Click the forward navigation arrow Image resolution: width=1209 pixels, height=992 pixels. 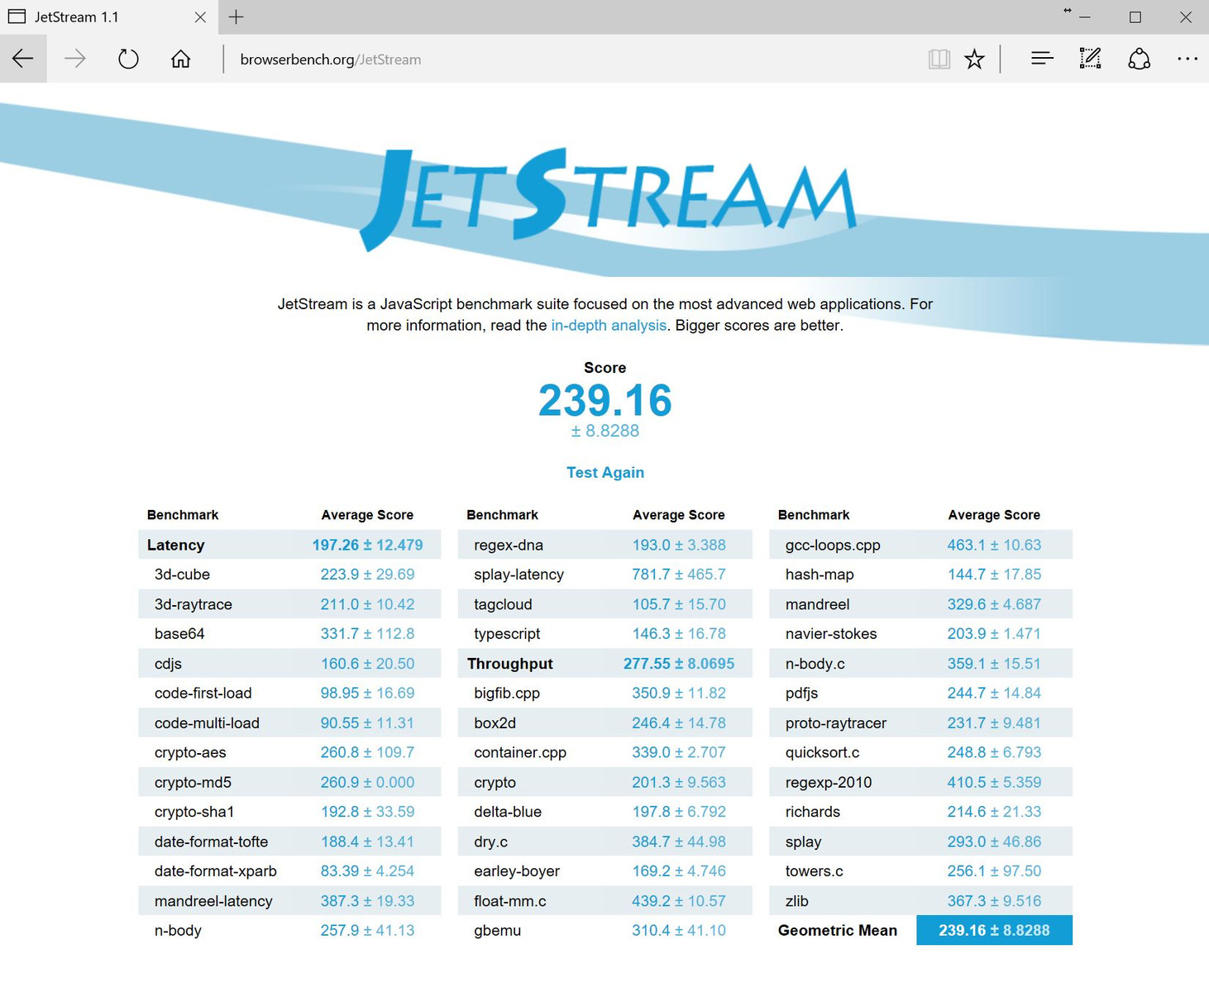click(x=75, y=59)
